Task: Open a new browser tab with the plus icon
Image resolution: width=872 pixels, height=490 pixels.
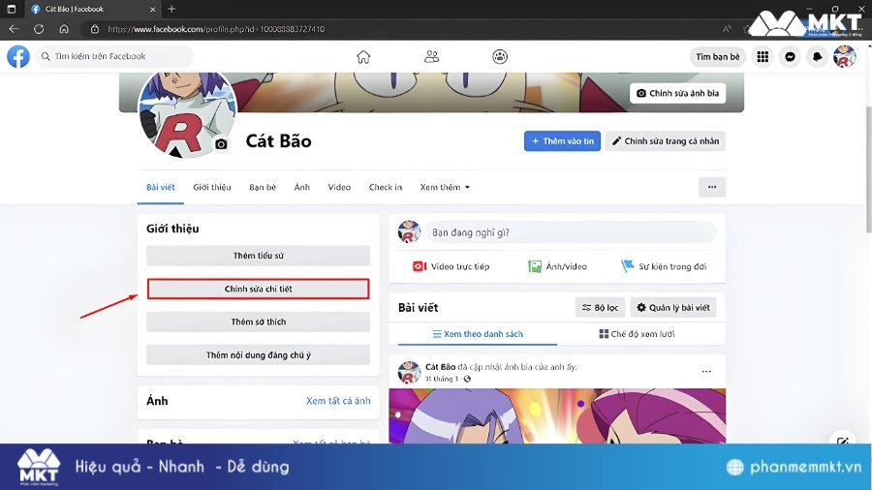Action: (x=171, y=9)
